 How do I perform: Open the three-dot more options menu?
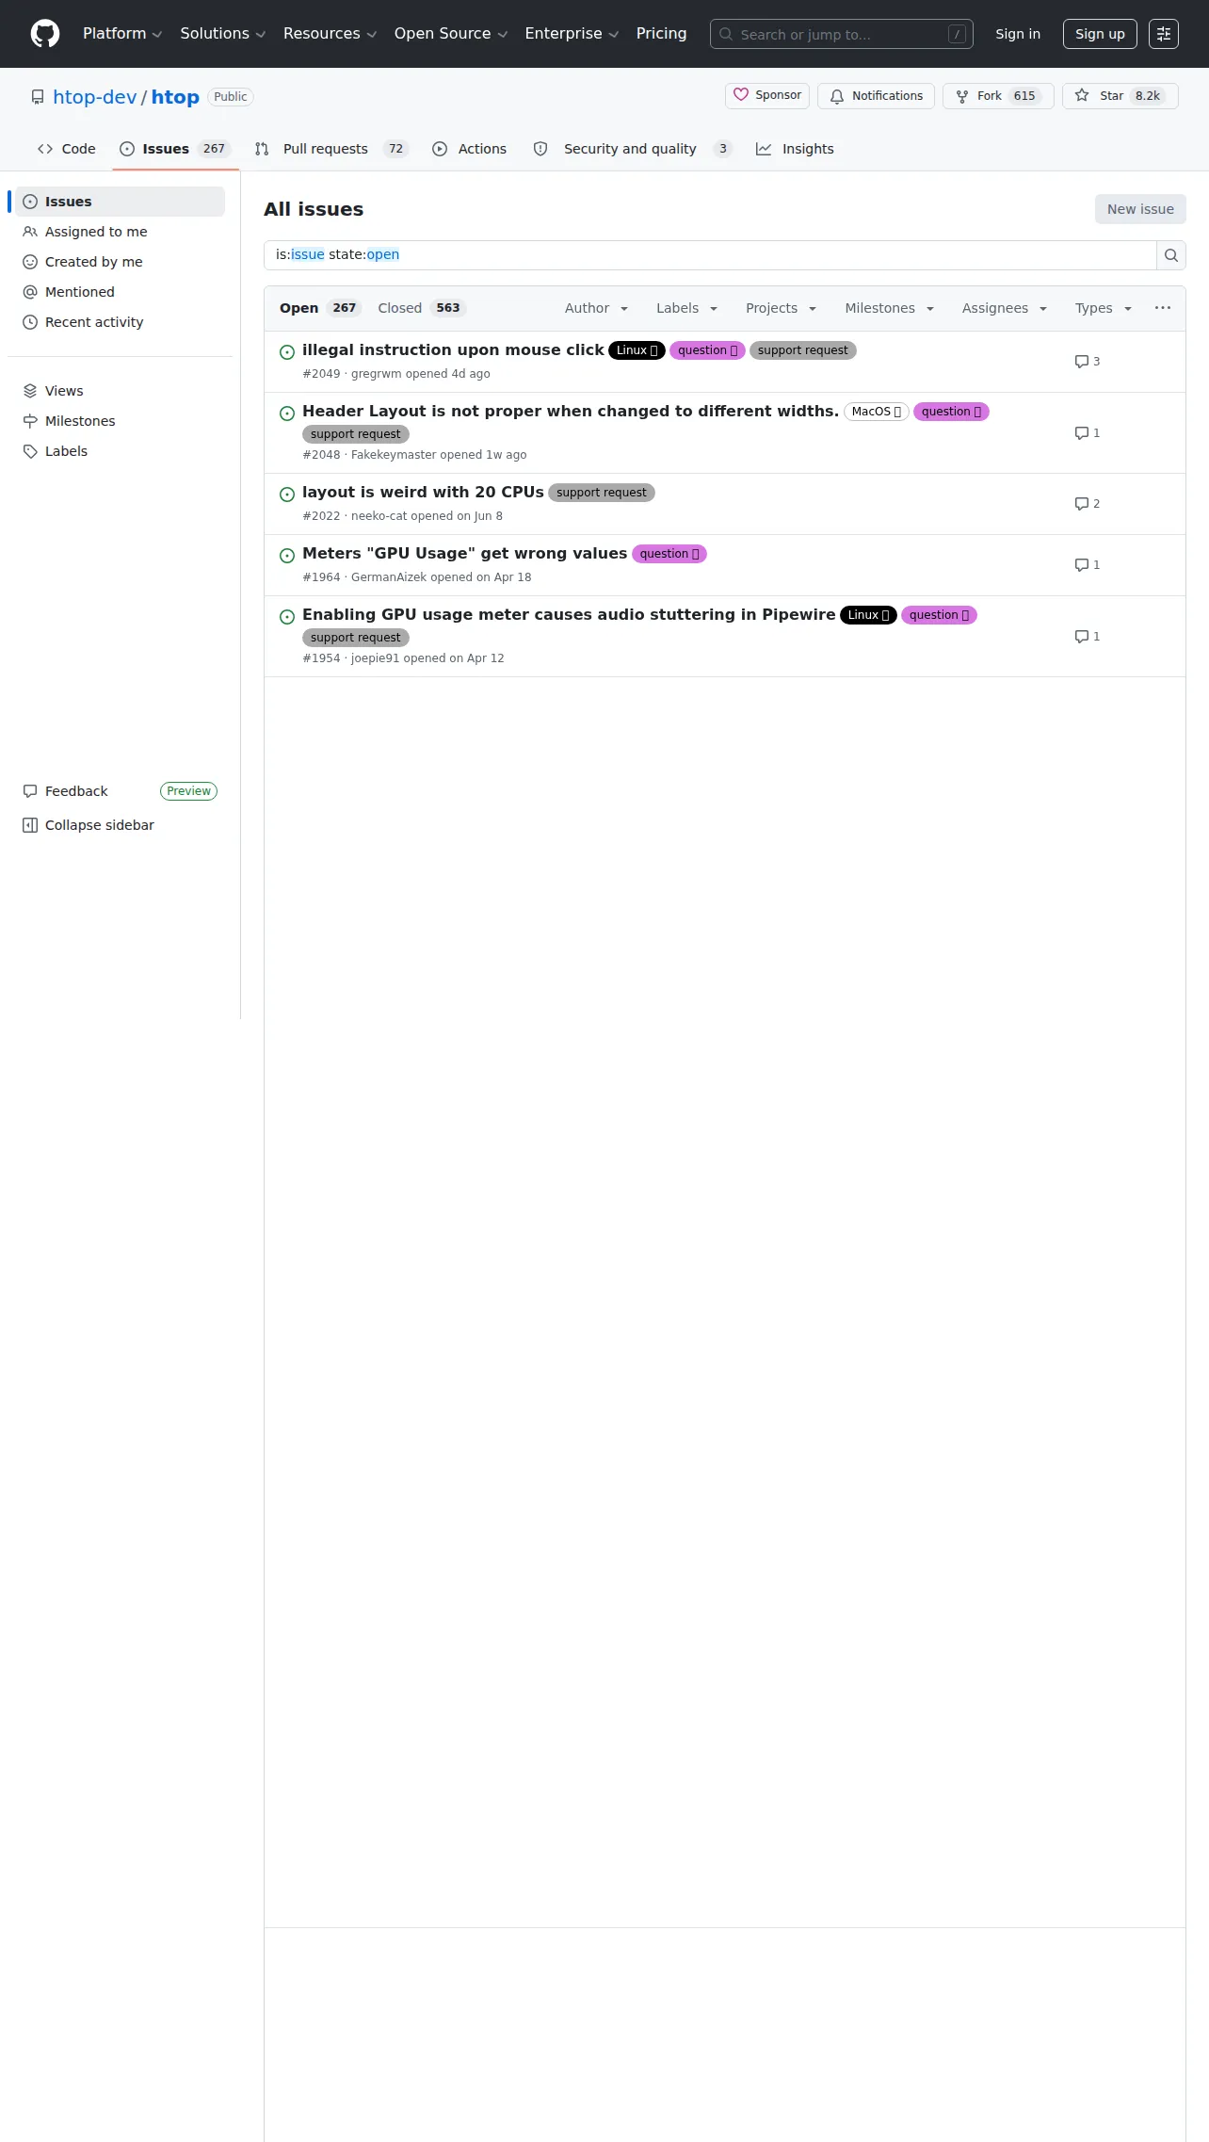1163,308
